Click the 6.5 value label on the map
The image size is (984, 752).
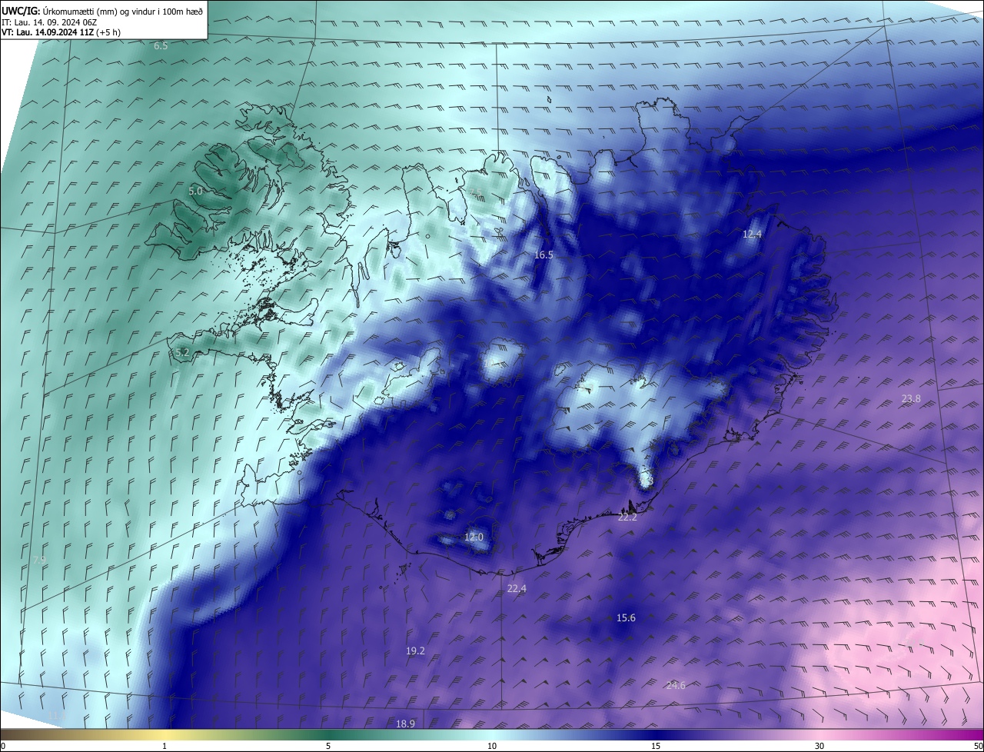[161, 46]
